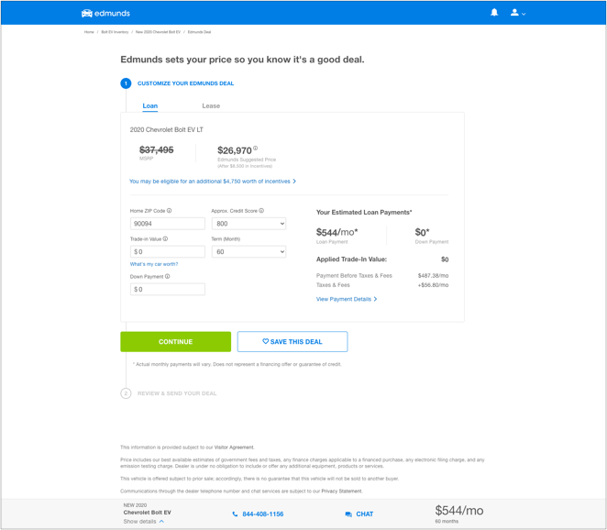Image resolution: width=607 pixels, height=530 pixels.
Task: Click the Edmunds logo in header
Action: pos(105,13)
